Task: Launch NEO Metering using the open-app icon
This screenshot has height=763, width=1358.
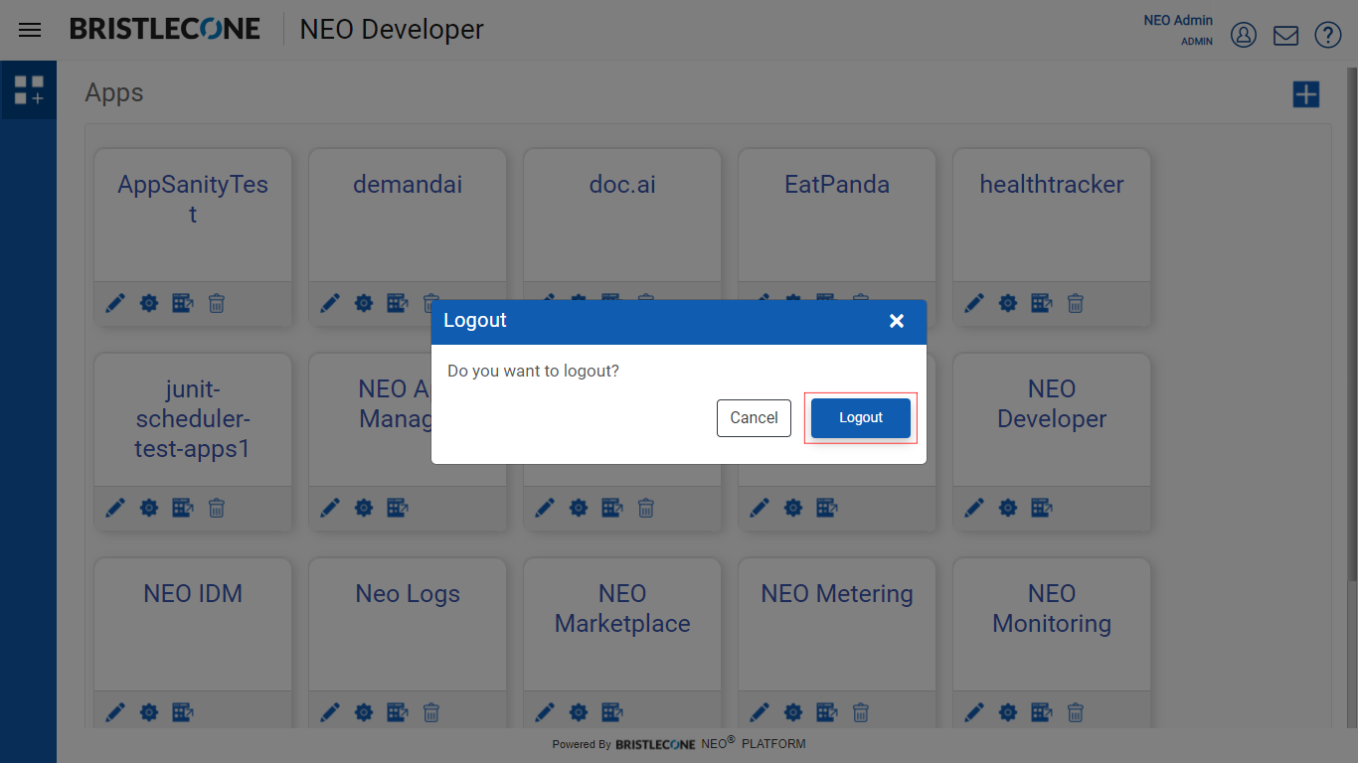Action: coord(827,712)
